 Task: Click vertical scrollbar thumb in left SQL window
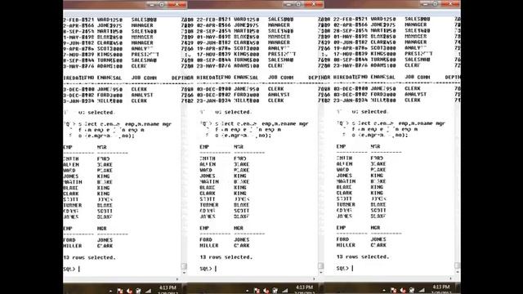click(x=184, y=266)
